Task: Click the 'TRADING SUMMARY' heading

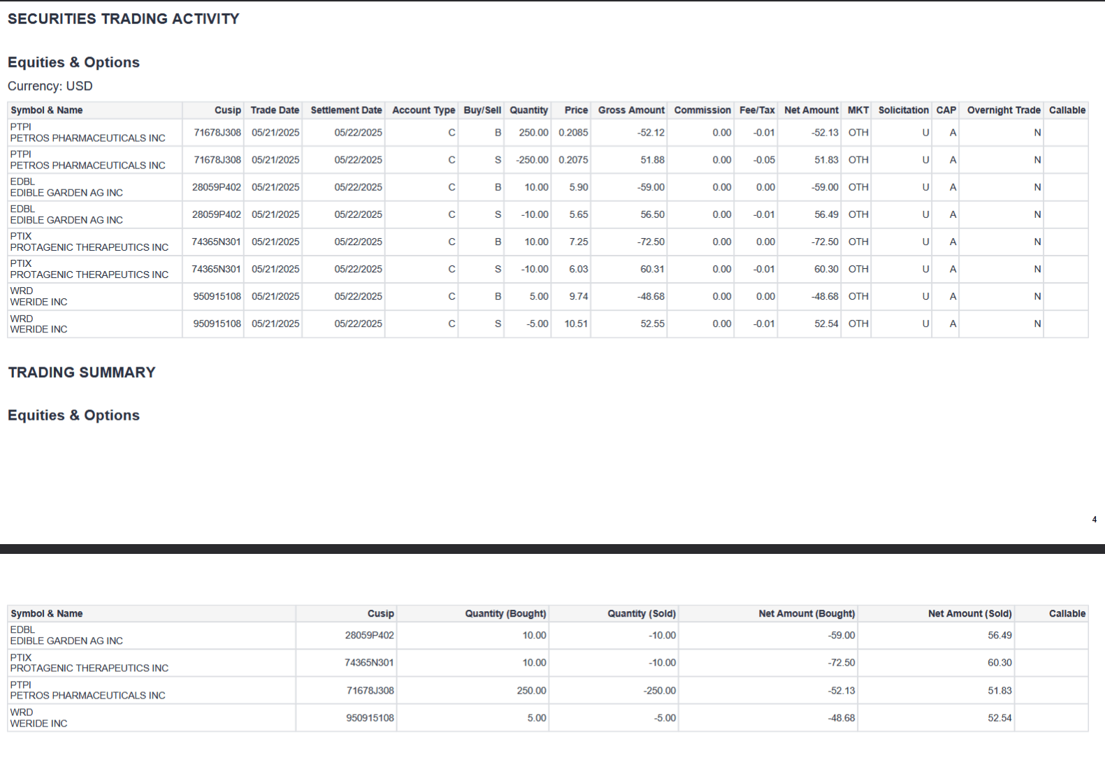Action: [x=82, y=372]
